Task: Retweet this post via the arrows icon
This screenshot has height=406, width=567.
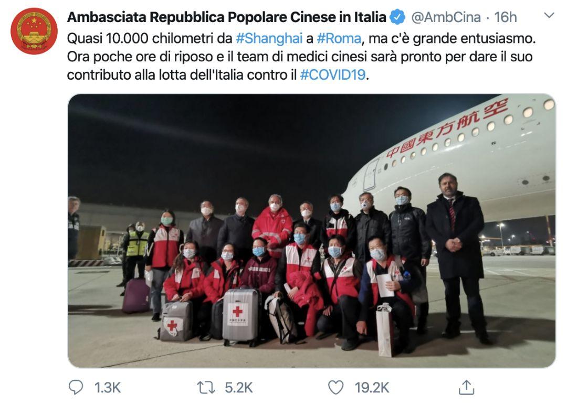Action: [x=206, y=388]
